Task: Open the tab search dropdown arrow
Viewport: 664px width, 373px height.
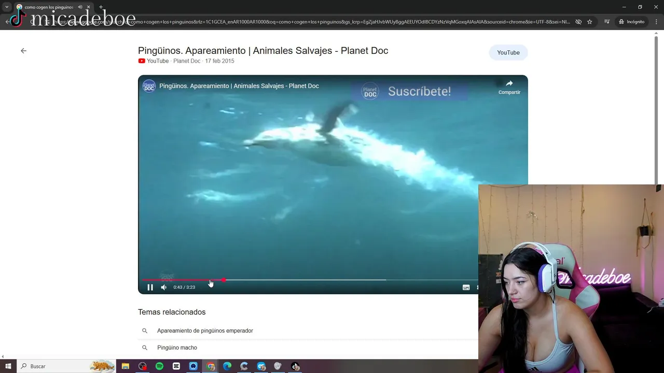Action: [6, 7]
